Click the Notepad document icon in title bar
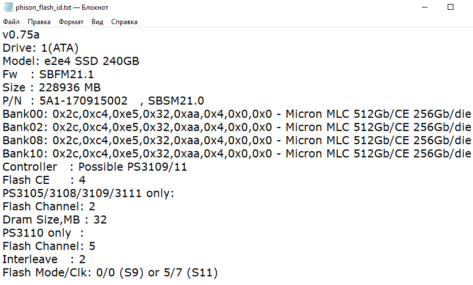Screen dimensions: 473x285 click(x=8, y=7)
